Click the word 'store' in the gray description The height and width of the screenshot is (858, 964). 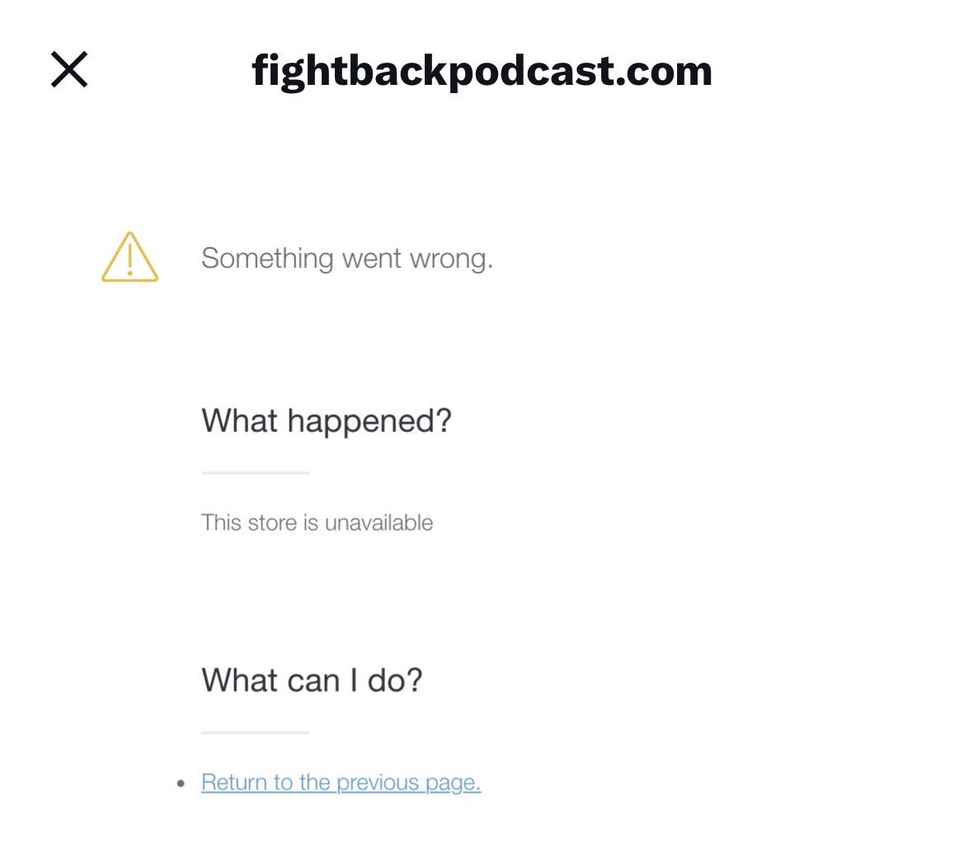pyautogui.click(x=277, y=523)
